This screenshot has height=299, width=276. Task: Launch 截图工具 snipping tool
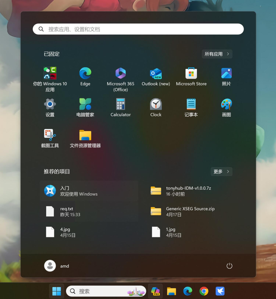50,138
